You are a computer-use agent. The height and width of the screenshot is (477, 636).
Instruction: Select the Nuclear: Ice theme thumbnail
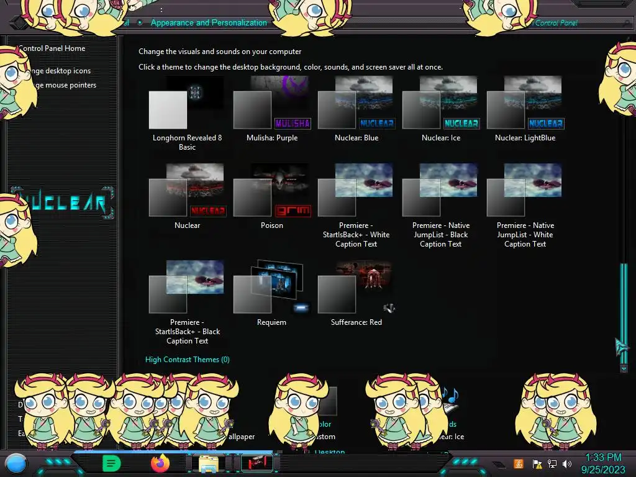441,103
